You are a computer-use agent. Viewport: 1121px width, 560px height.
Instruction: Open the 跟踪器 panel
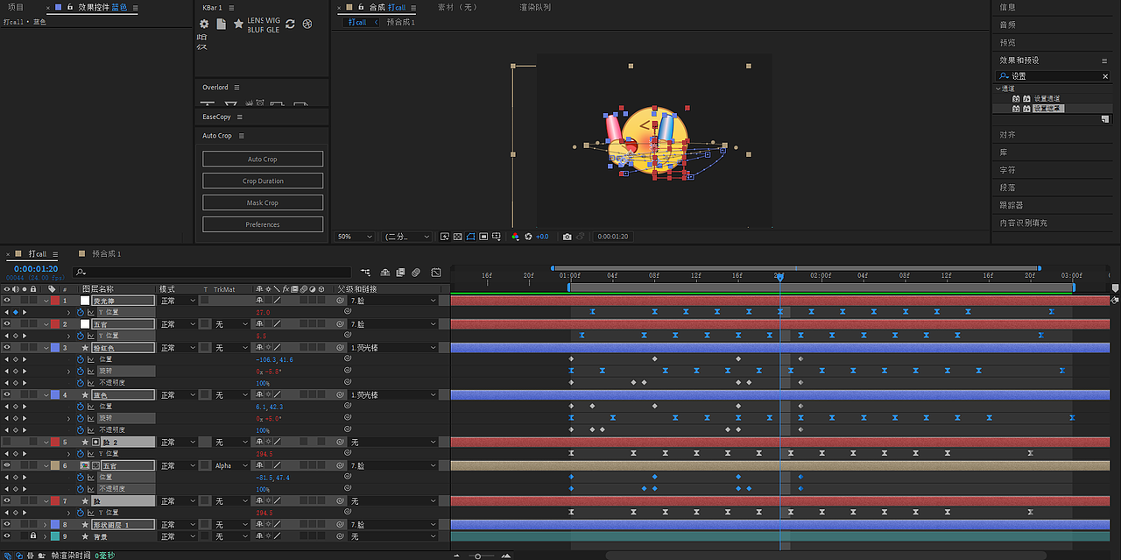(1012, 205)
